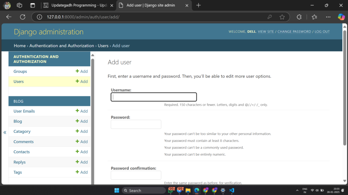Image resolution: width=348 pixels, height=195 pixels.
Task: Open the workspaces icon
Action: point(19,5)
